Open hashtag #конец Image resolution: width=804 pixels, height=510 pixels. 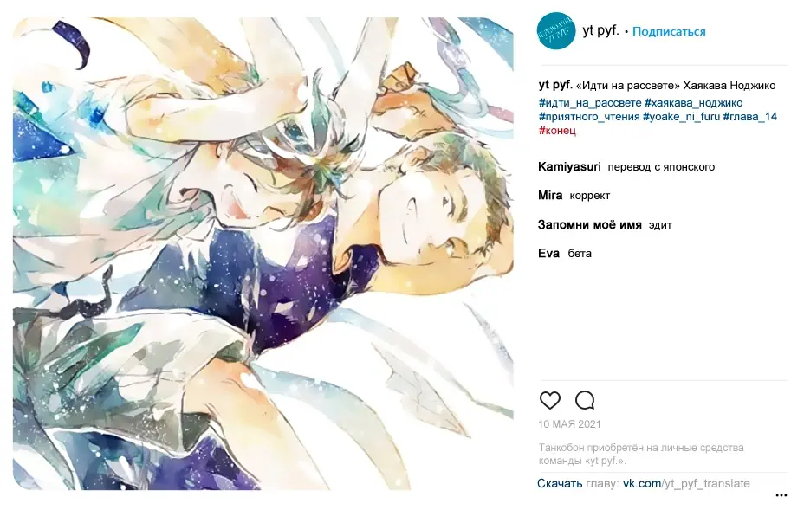tap(557, 131)
